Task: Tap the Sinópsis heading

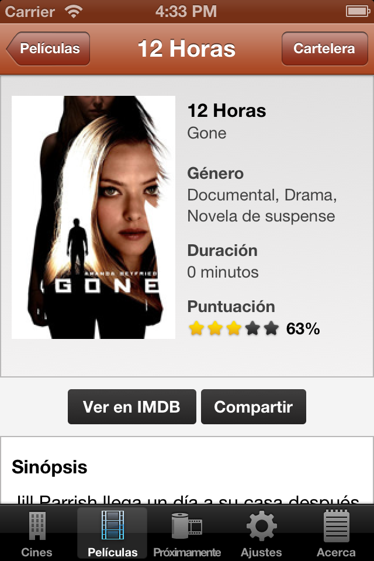Action: [50, 467]
